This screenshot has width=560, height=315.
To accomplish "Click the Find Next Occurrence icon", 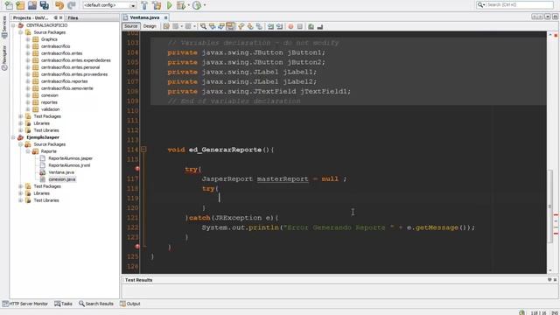I will [x=221, y=26].
